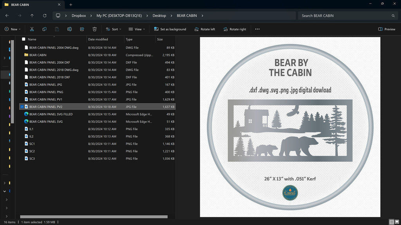
Task: Refresh the BEAR CABIN folder view
Action: click(x=45, y=16)
